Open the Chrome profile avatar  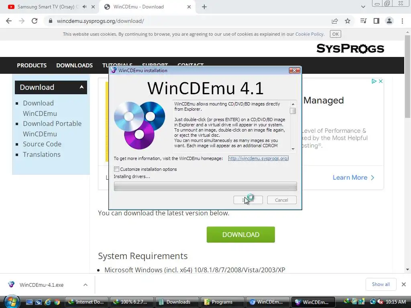389,21
